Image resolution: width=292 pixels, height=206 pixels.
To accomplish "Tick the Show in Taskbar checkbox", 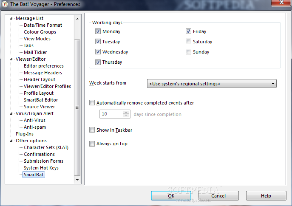I will pyautogui.click(x=92, y=130).
